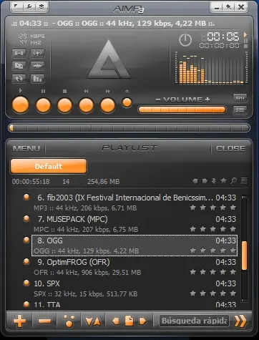Skip to the next track
This screenshot has height=340, width=259.
click(107, 105)
